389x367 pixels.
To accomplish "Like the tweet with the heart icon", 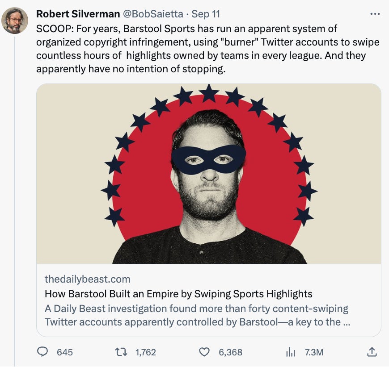I will pyautogui.click(x=204, y=352).
